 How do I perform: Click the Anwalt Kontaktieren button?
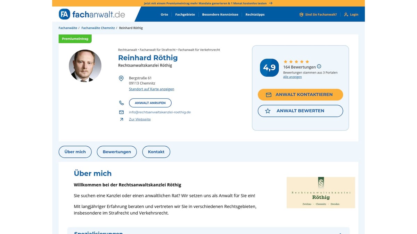tap(300, 94)
